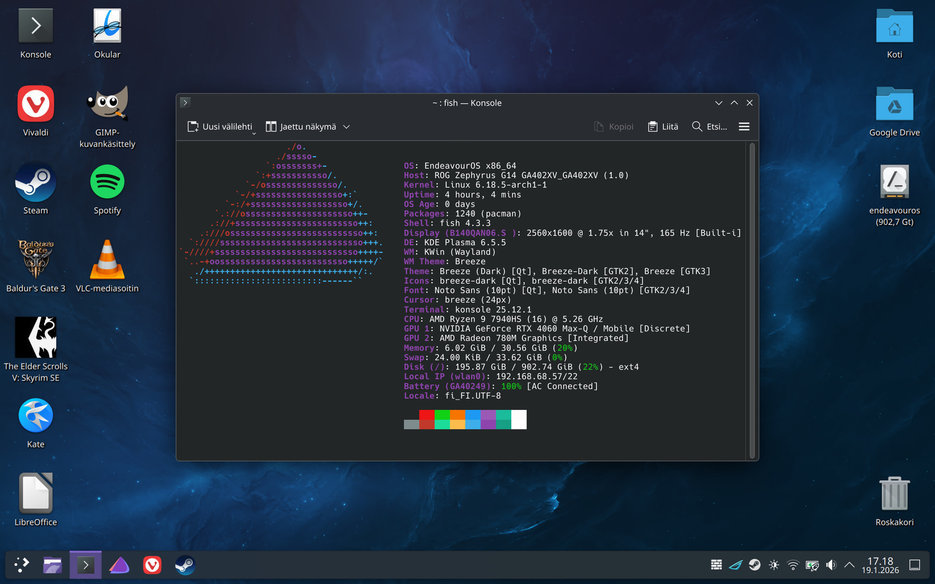
Task: Expand hidden system tray icons arrow
Action: [x=849, y=565]
